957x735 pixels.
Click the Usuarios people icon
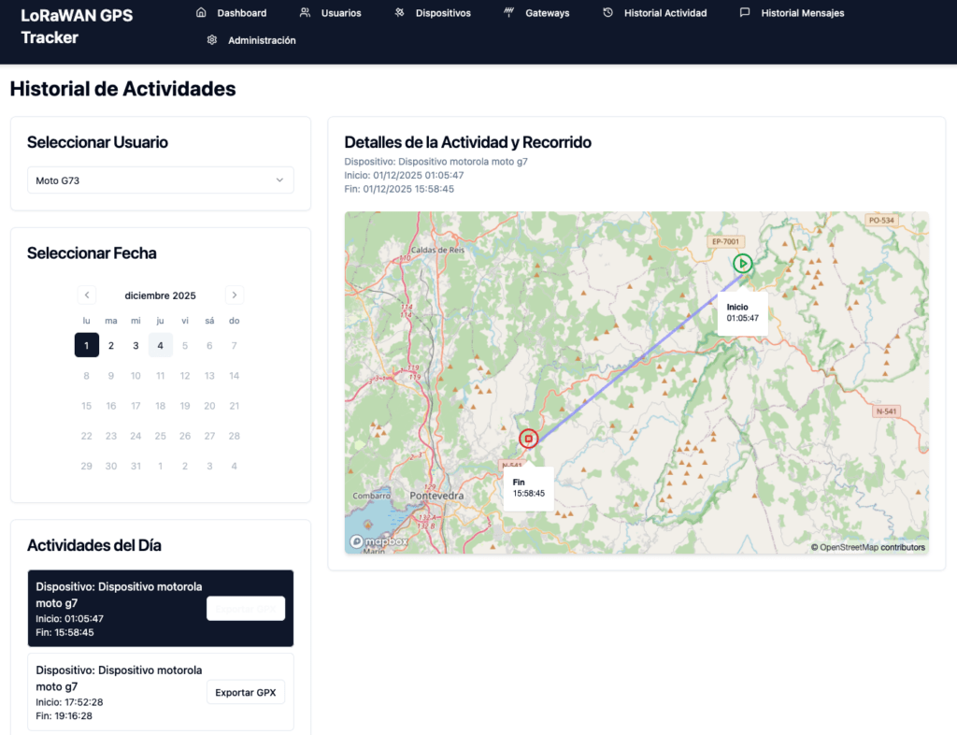305,13
